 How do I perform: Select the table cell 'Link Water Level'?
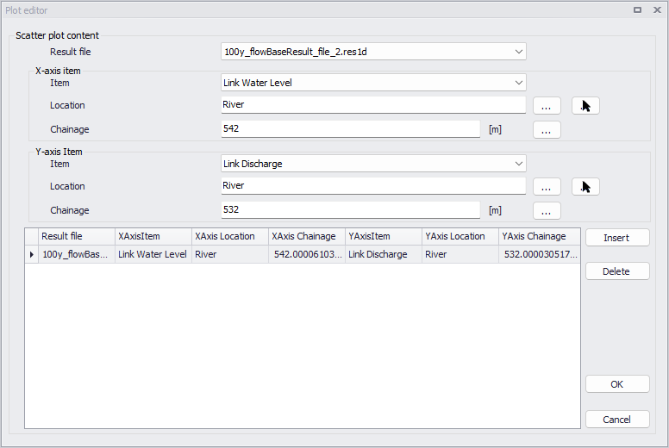pos(153,254)
